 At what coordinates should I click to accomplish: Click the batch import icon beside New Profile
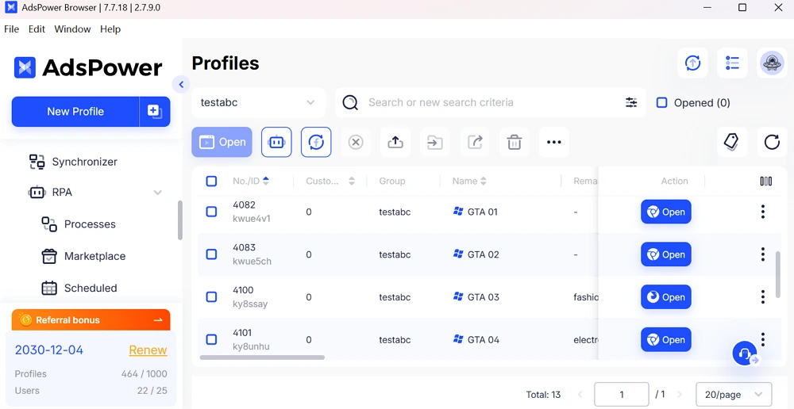pos(155,112)
